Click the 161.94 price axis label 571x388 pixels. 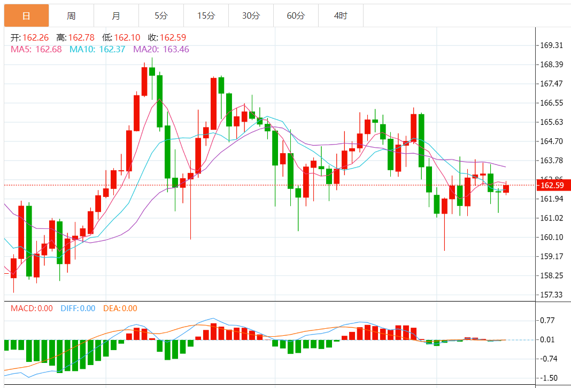(551, 199)
